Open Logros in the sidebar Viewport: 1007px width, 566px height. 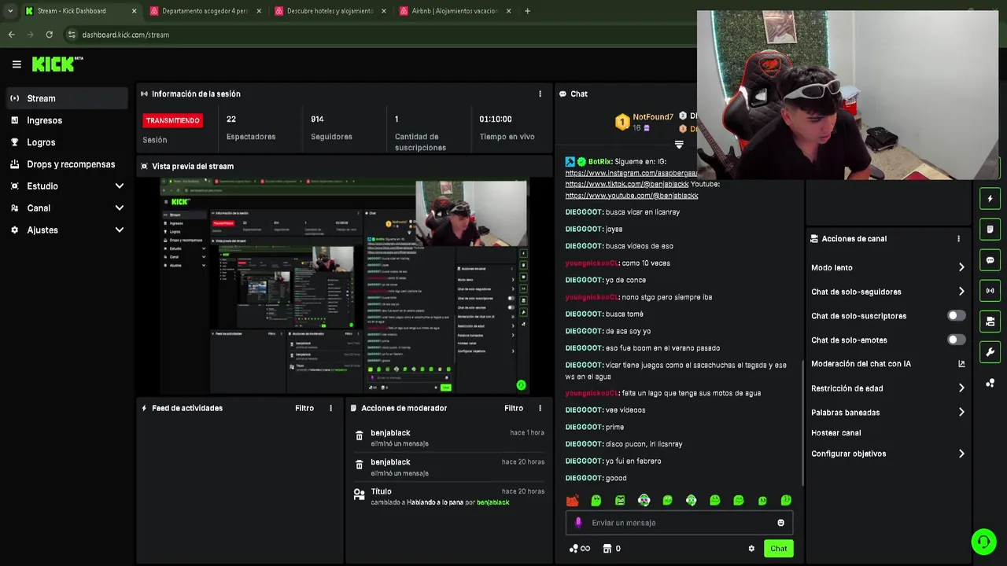[67, 142]
